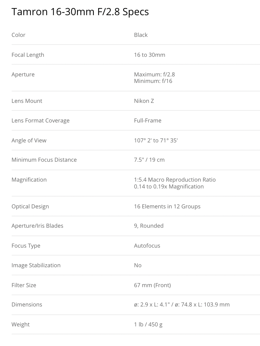Screen dimensions: 260x346
Task: Select the Black color value
Action: tap(141, 35)
